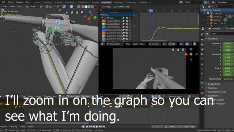Click green color swatch of Y Location channel
234x132 pixels.
[x=103, y=24]
